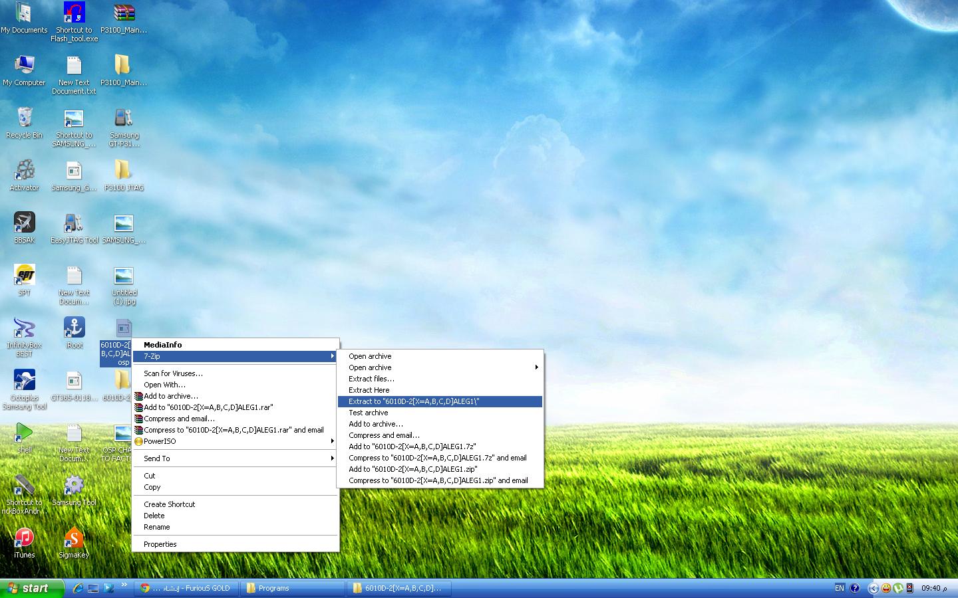
Task: Expand PowerISO submenu
Action: [236, 441]
